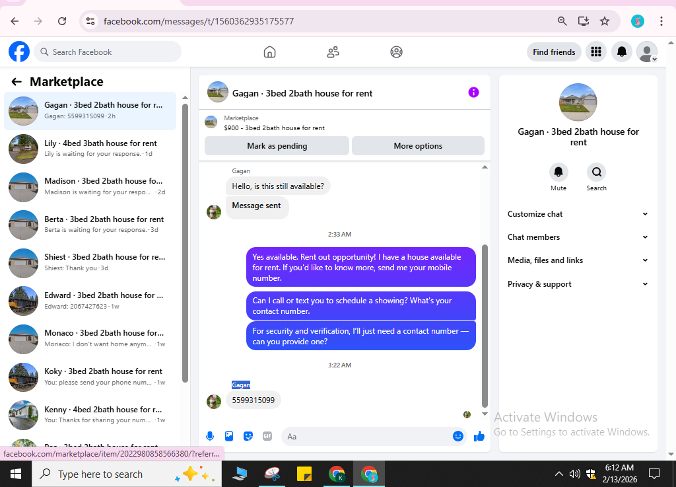676x487 pixels.
Task: Click the More options button
Action: tap(418, 146)
